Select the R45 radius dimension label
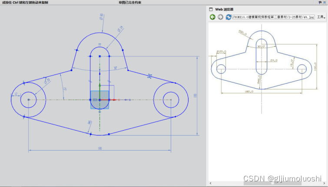This screenshot has height=187, width=328. (89, 122)
